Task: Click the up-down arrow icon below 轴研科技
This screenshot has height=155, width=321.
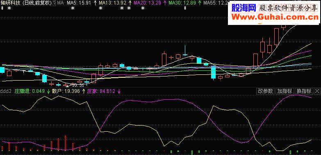Action: tap(2, 8)
